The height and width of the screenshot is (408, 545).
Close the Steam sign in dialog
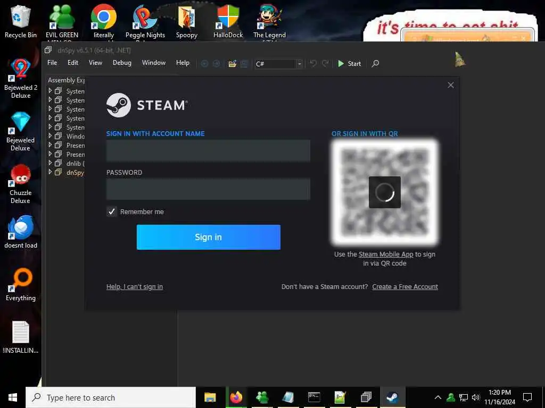coord(451,85)
